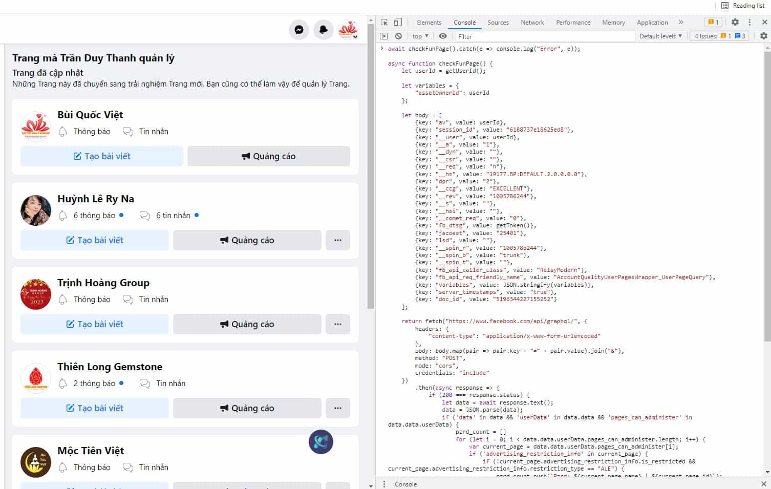The image size is (771, 489).
Task: Click Tạo bài viết for Bùi Quốc Việt
Action: point(102,156)
